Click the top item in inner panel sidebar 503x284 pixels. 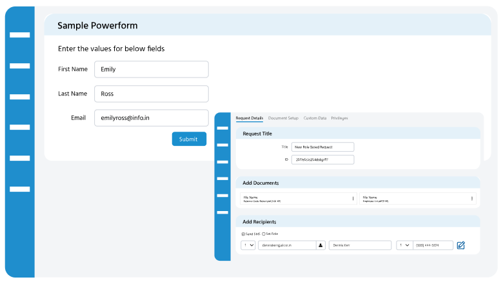[222, 128]
